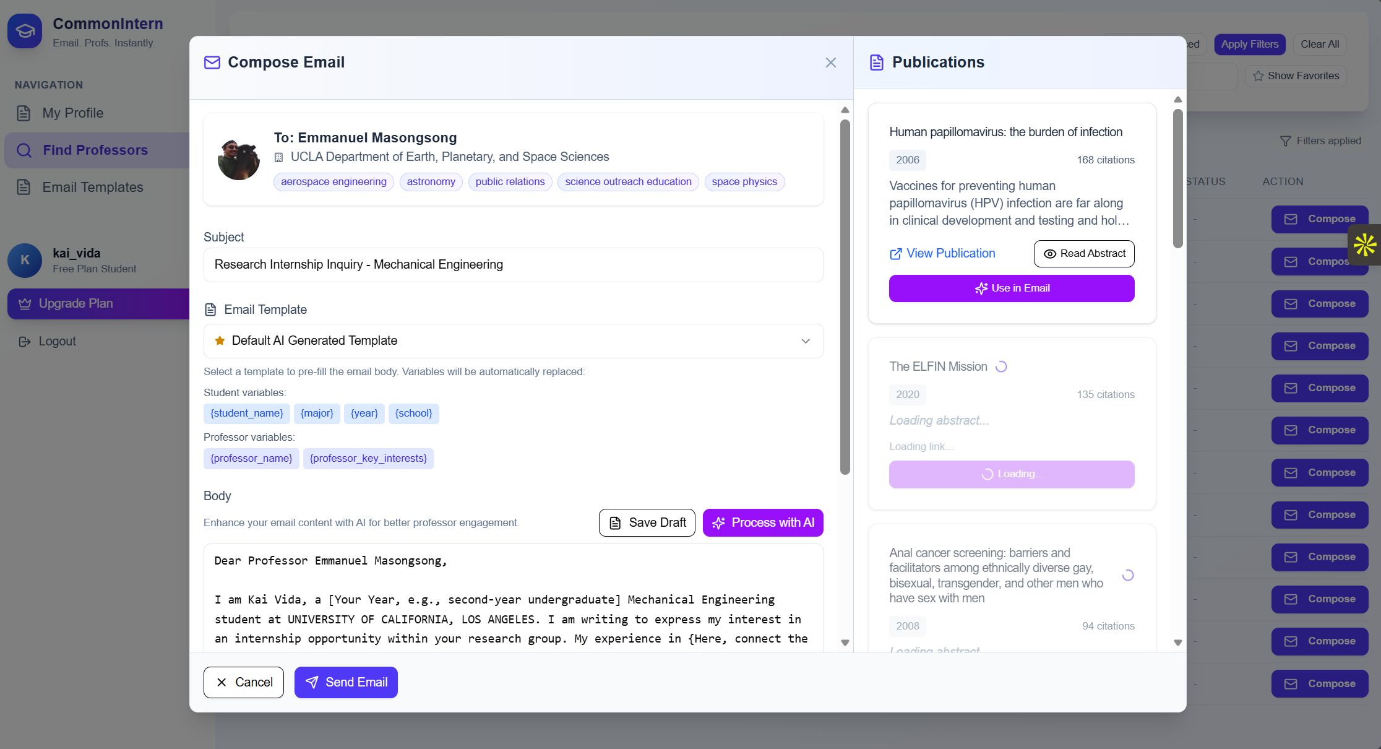Click the eye icon on Read Abstract

[x=1049, y=254]
